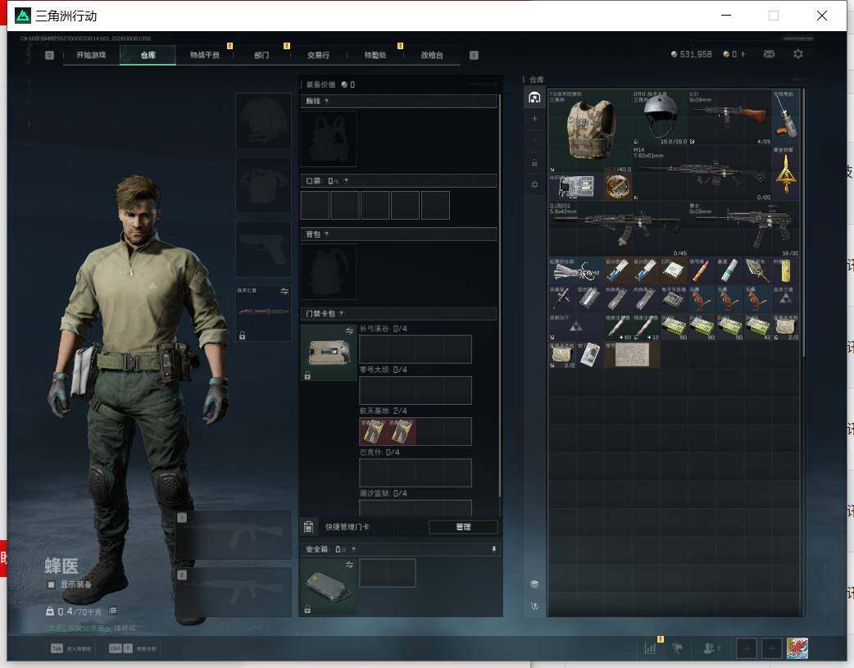Click the empty pistol slot

263,249
